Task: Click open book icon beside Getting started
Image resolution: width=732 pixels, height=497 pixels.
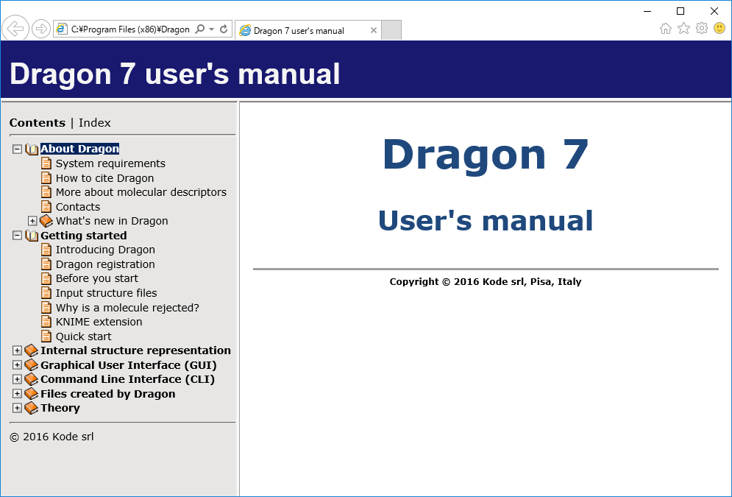Action: 32,236
